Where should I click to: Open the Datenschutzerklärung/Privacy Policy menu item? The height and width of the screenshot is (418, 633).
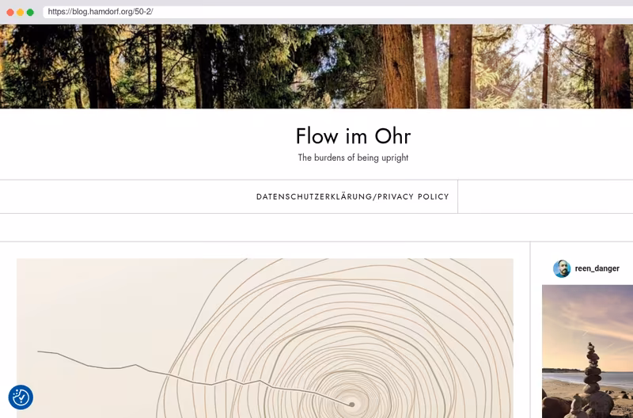(x=352, y=196)
